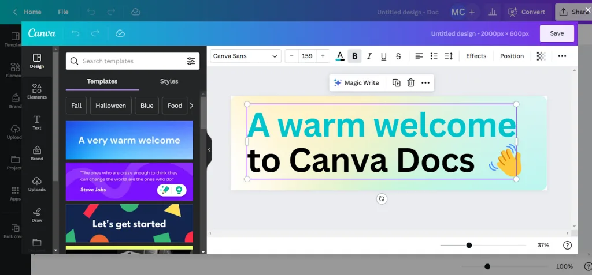Expand more category chips with arrow
592x275 pixels.
191,106
